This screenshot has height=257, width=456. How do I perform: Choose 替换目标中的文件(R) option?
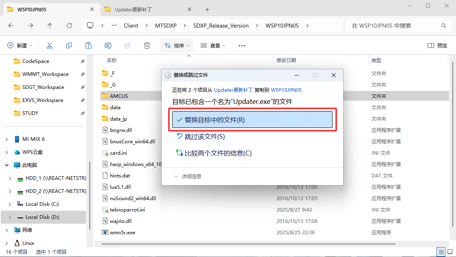pos(252,120)
